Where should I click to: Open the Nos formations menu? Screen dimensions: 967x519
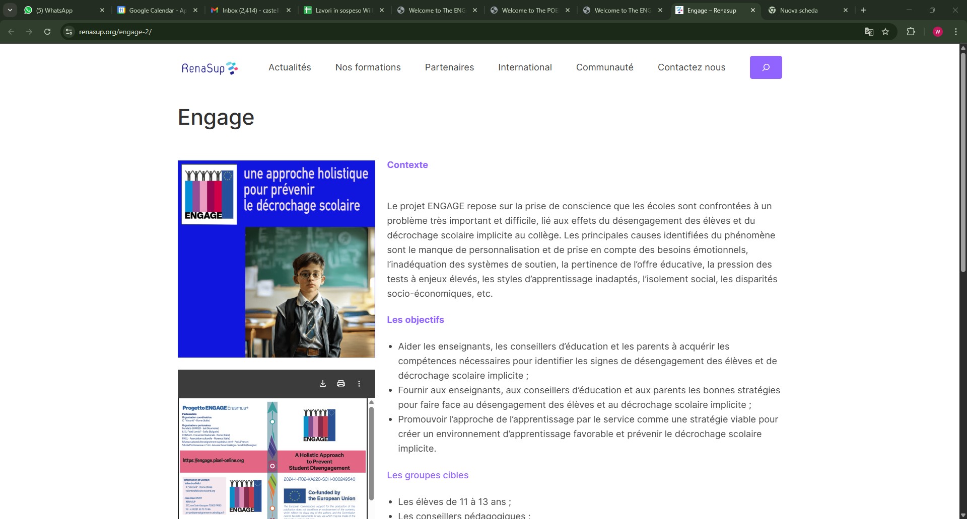tap(368, 67)
